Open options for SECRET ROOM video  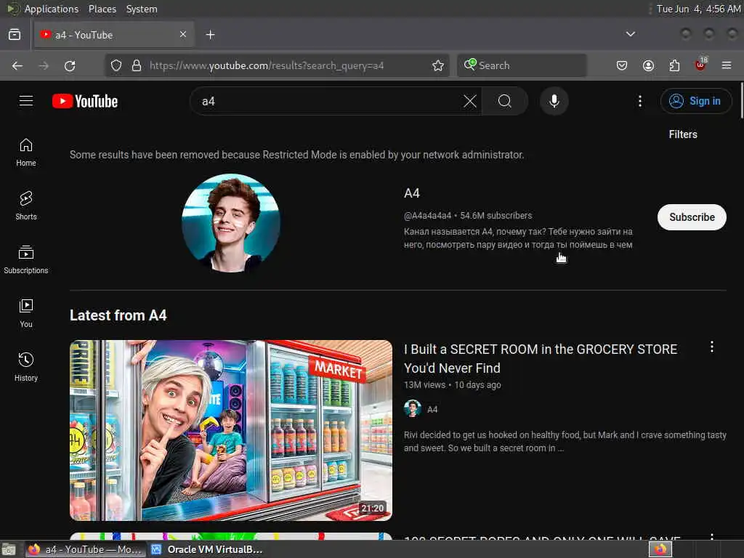[712, 347]
